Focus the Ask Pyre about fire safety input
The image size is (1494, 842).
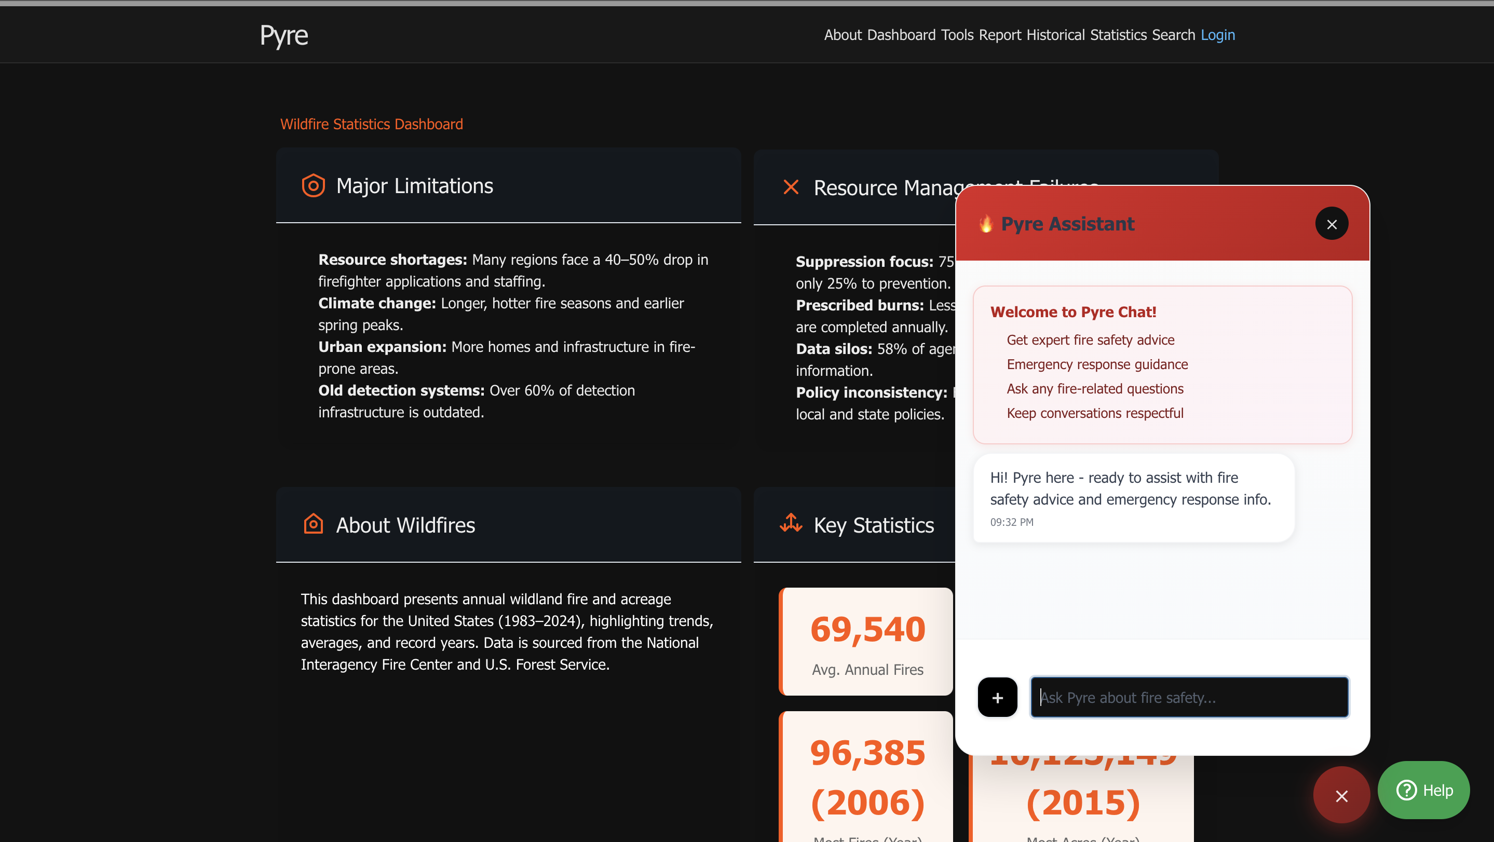(x=1189, y=697)
